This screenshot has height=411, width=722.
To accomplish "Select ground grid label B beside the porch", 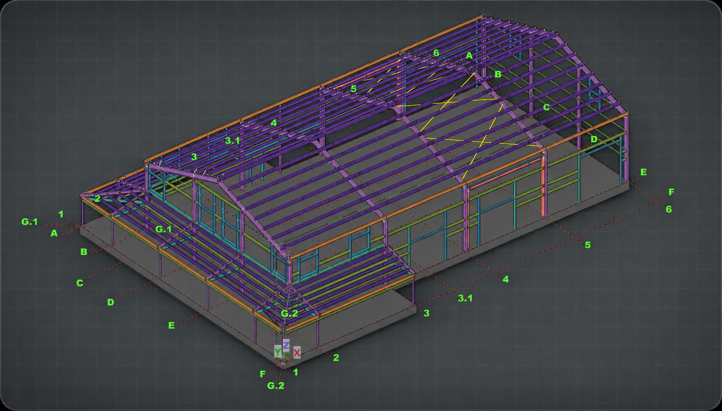I will pyautogui.click(x=84, y=252).
